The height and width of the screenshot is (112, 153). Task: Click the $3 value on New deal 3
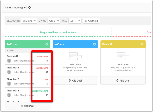[47, 95]
